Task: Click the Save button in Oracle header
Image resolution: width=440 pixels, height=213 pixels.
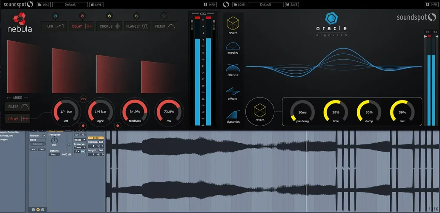Action: click(292, 4)
